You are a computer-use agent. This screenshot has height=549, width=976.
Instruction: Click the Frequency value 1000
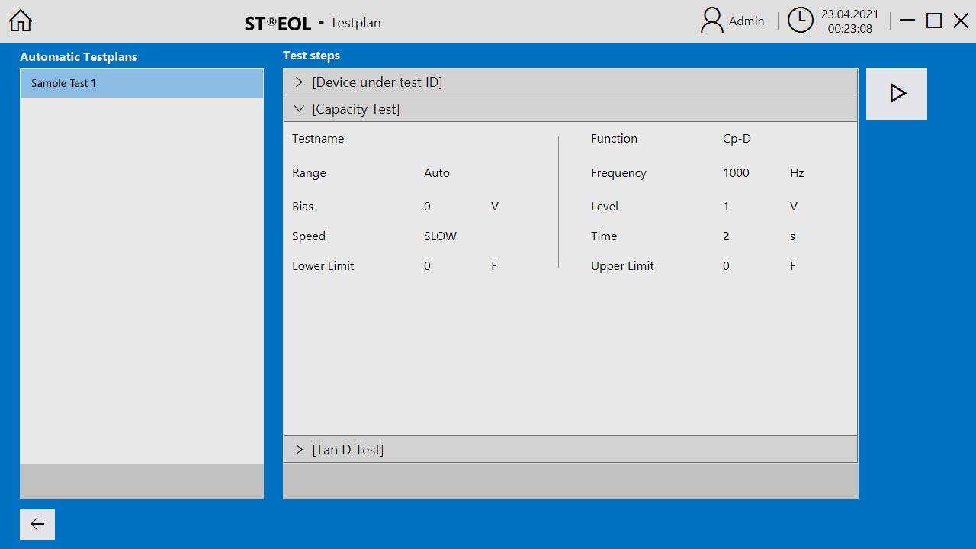click(x=736, y=173)
